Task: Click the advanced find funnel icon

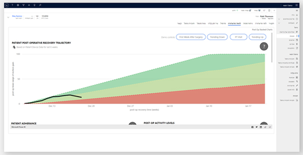Action: click(x=23, y=5)
